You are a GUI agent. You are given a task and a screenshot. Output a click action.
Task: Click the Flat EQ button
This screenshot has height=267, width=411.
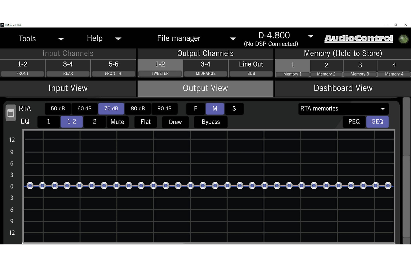pyautogui.click(x=146, y=122)
